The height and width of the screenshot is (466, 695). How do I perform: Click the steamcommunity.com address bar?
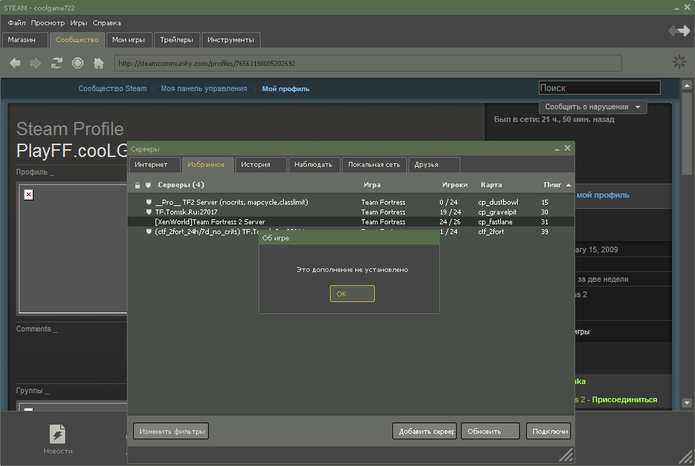coord(368,63)
